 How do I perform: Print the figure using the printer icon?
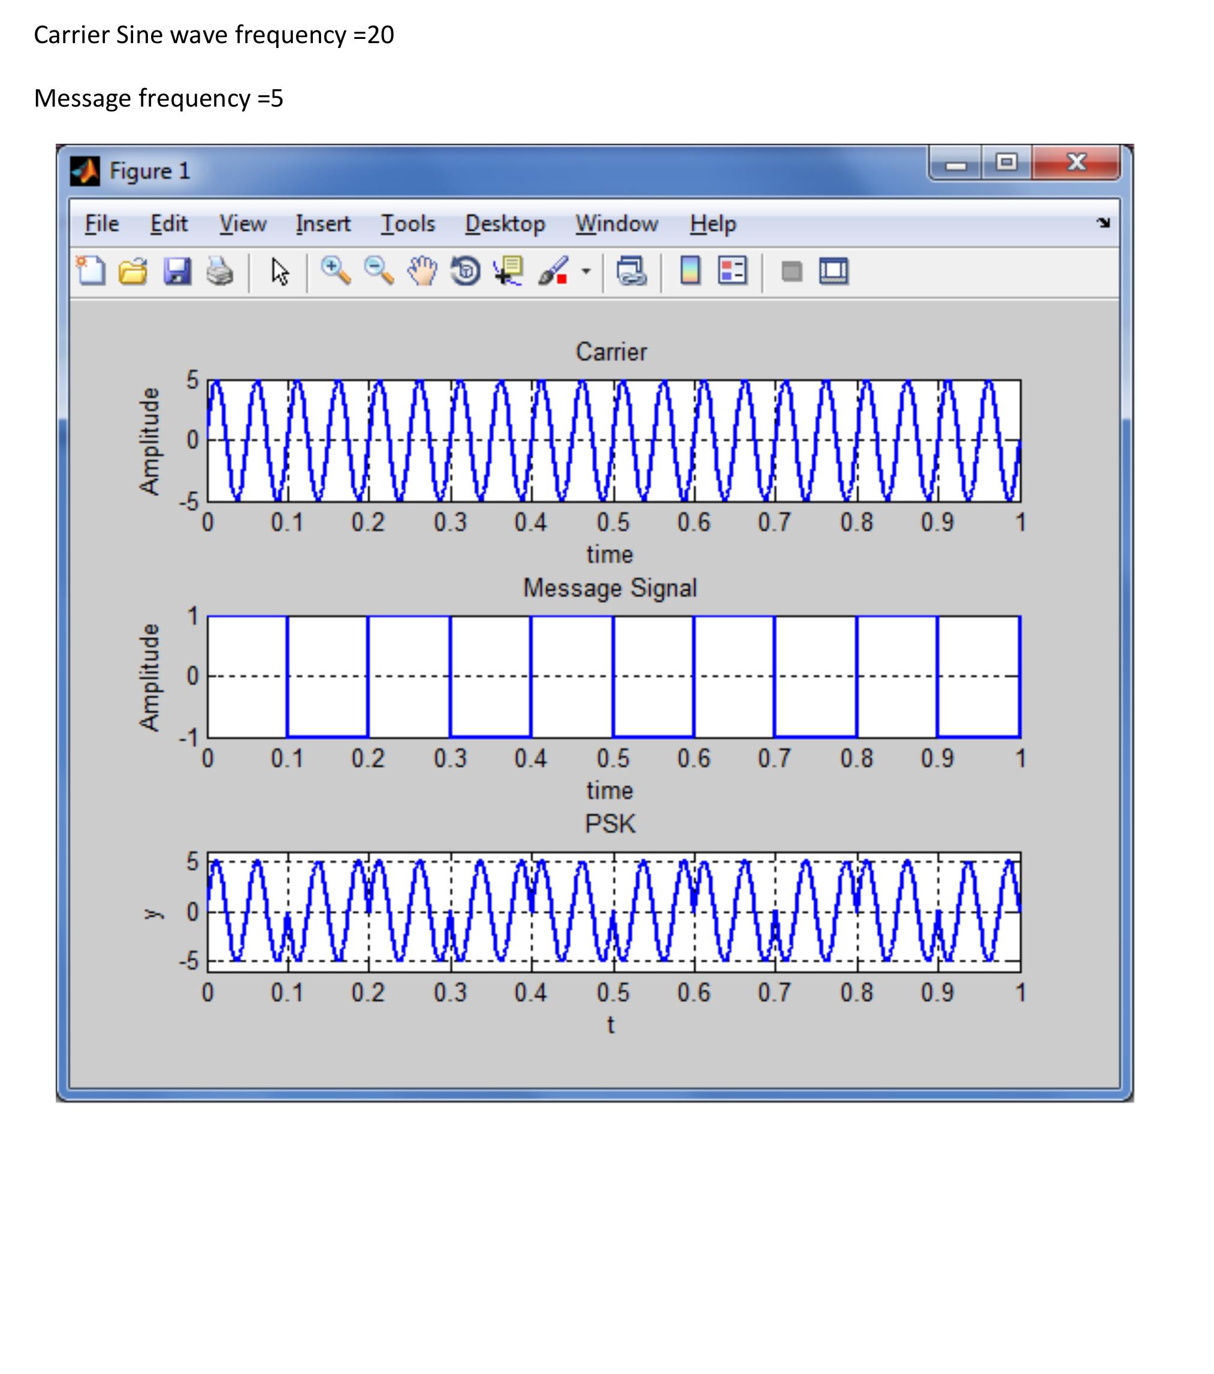pos(220,271)
